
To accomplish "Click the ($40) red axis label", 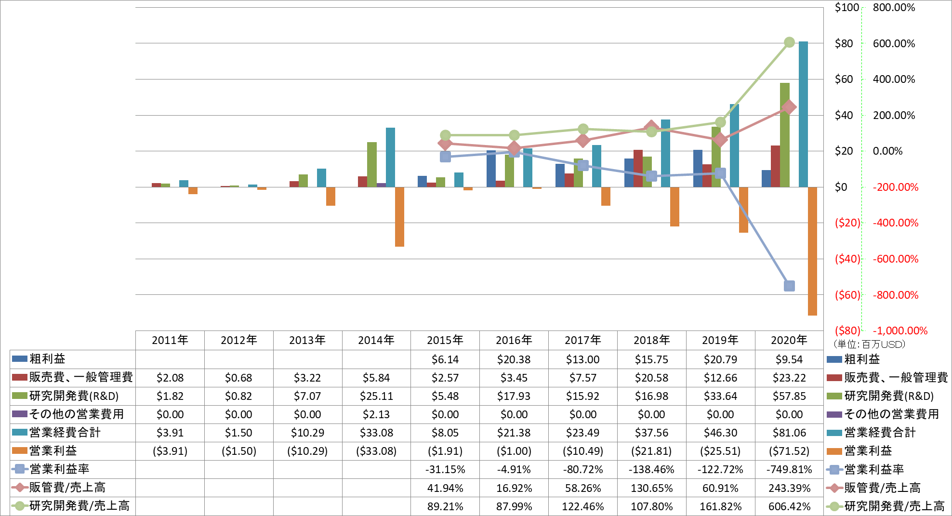I will [x=847, y=259].
